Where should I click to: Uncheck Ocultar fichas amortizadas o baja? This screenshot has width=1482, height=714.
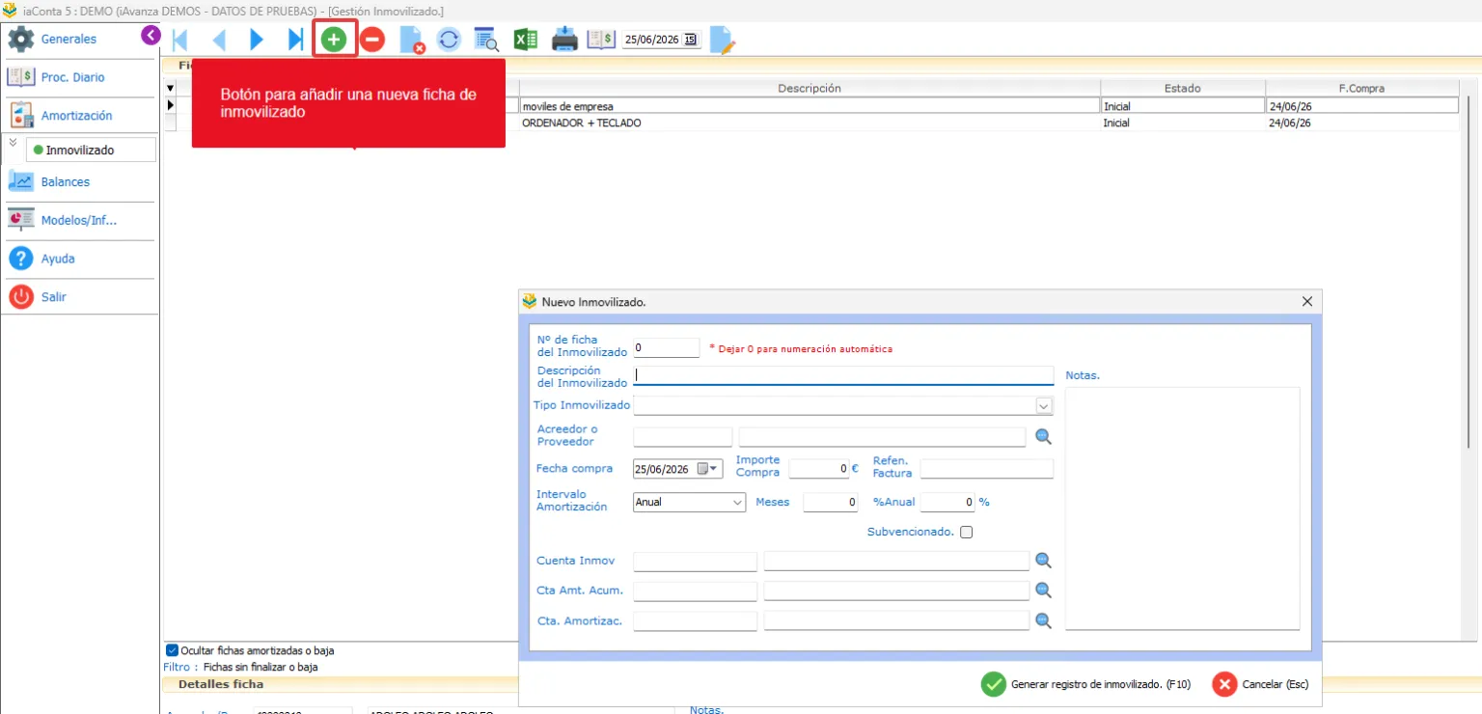pyautogui.click(x=173, y=650)
